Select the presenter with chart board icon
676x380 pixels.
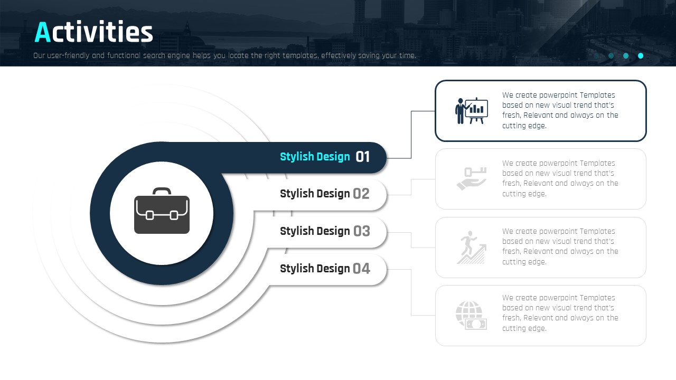(x=471, y=111)
